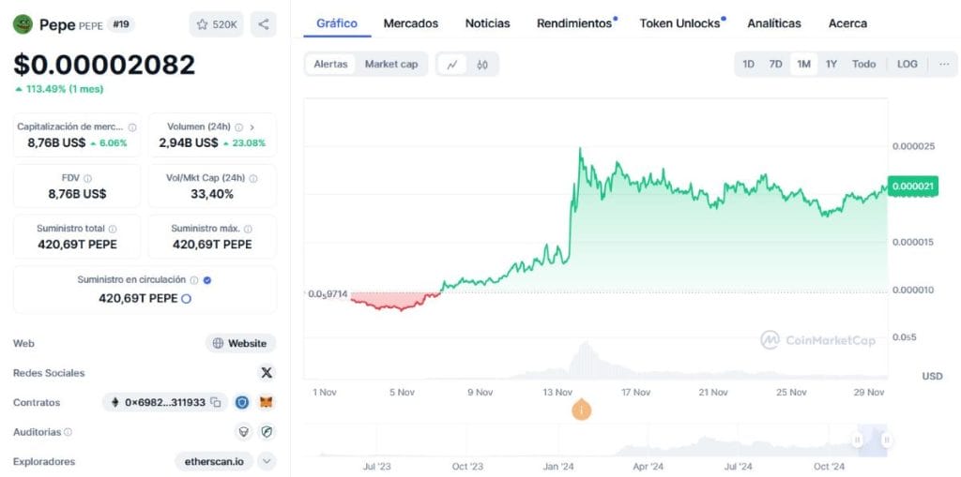
Task: Open info icon next to Volumen (24h)
Action: (x=238, y=127)
